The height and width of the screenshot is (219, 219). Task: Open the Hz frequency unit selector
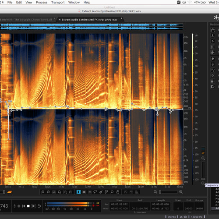click(189, 212)
